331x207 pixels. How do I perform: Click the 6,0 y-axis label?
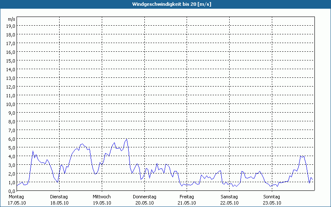12,139
